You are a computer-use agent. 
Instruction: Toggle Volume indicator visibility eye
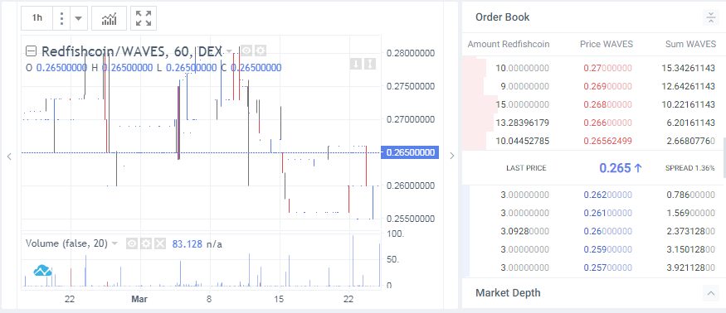132,243
